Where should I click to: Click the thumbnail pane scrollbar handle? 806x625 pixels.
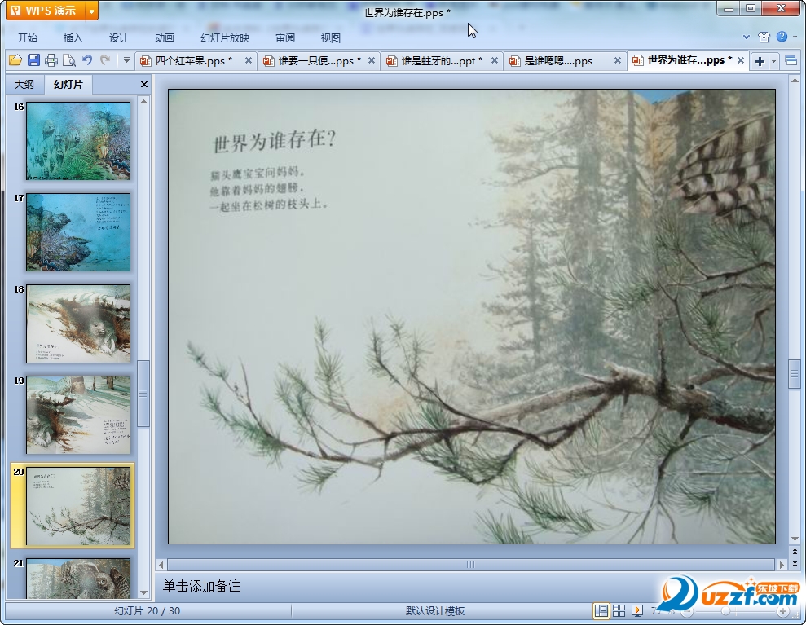pos(143,394)
